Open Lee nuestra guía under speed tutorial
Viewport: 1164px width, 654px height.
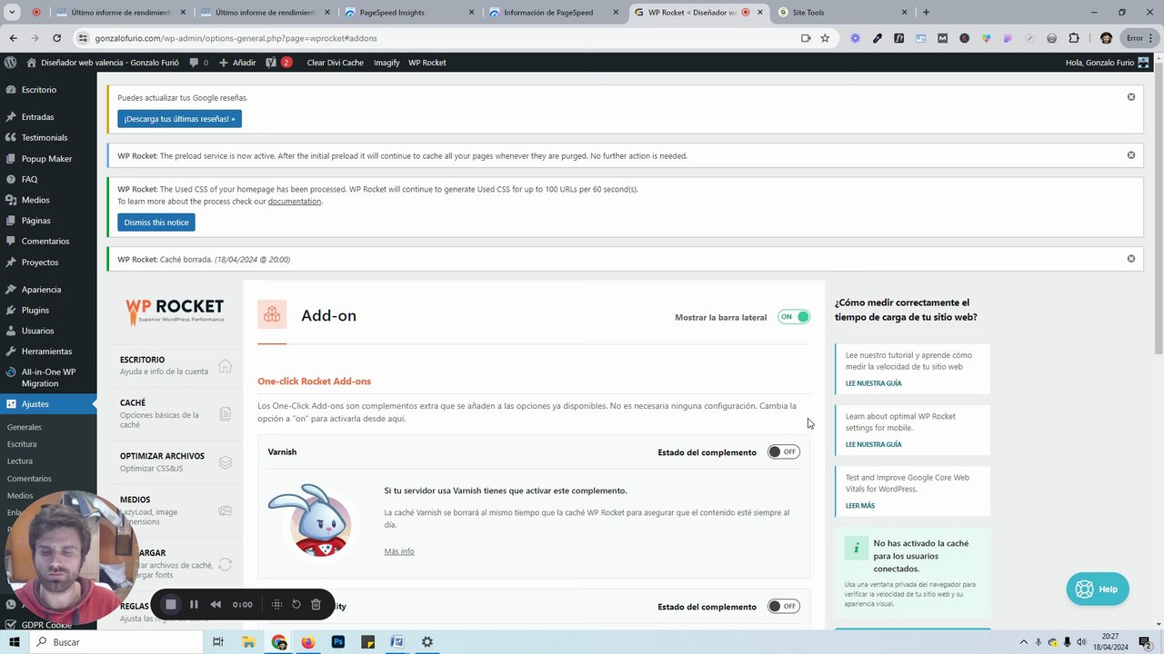873,383
